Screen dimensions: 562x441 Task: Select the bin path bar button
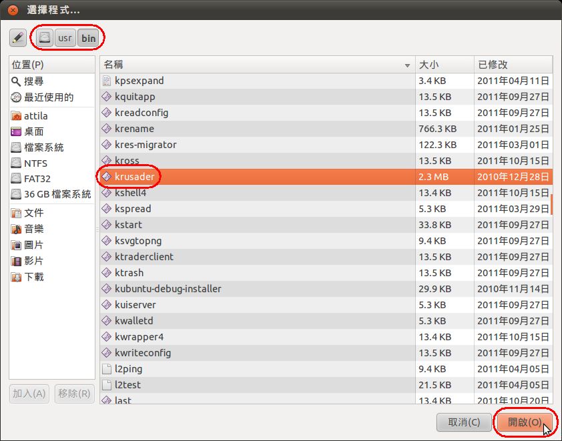[x=88, y=38]
